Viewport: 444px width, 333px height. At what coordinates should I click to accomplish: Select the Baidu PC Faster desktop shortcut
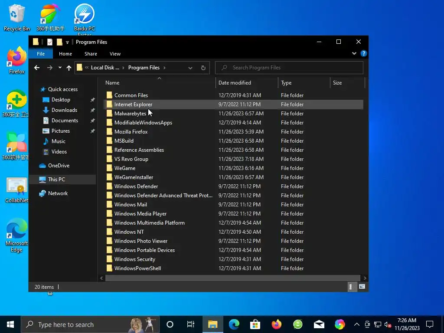coord(84,19)
